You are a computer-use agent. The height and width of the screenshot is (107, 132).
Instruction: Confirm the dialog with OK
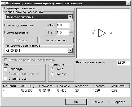[x=76, y=102]
